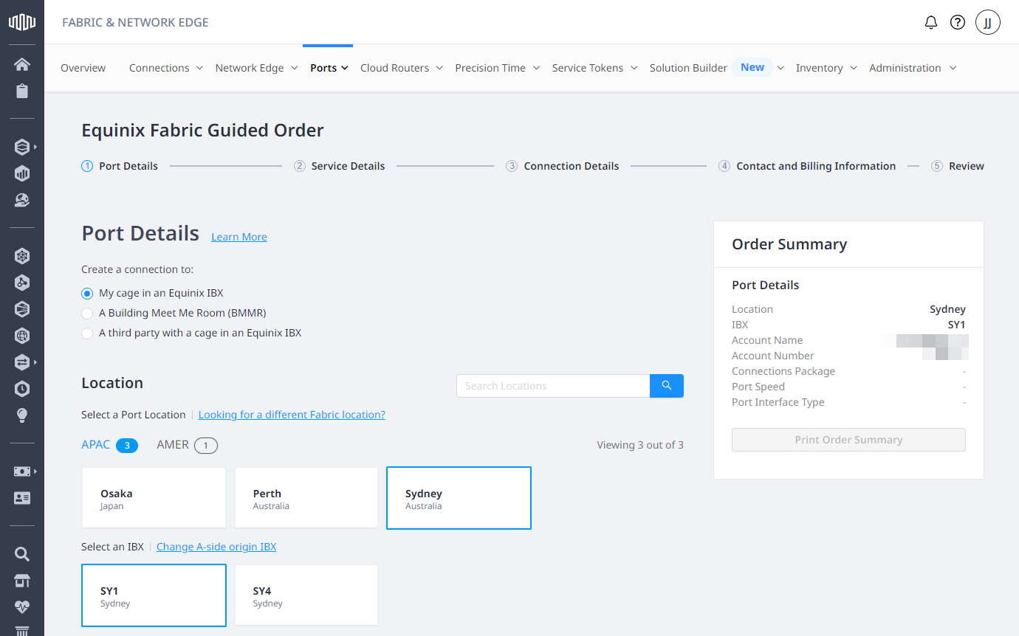Image resolution: width=1019 pixels, height=636 pixels.
Task: Expand the Precision Time menu
Action: (498, 68)
